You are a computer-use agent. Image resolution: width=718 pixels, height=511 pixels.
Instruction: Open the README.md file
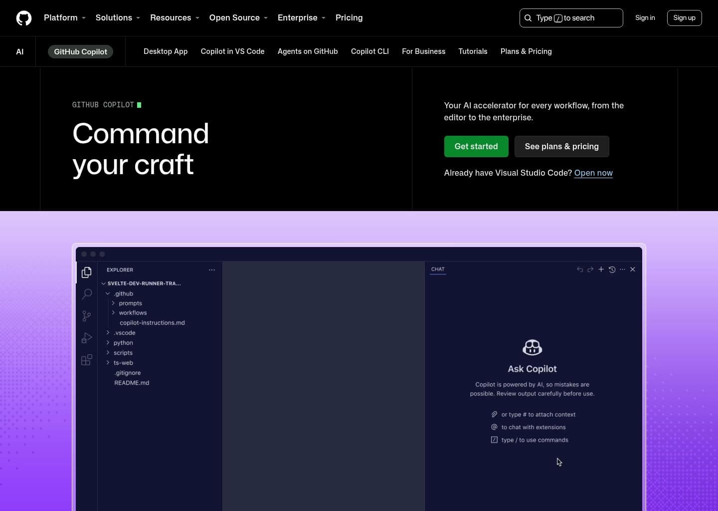(132, 383)
